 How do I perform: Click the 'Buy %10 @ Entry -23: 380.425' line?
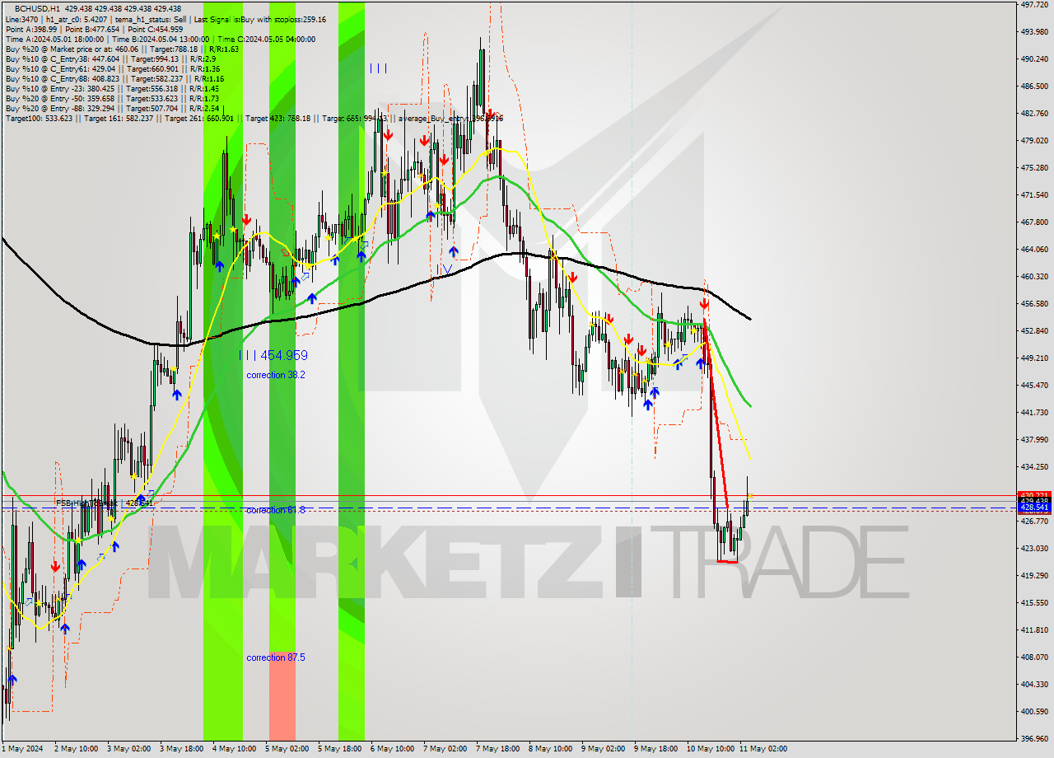pyautogui.click(x=111, y=88)
